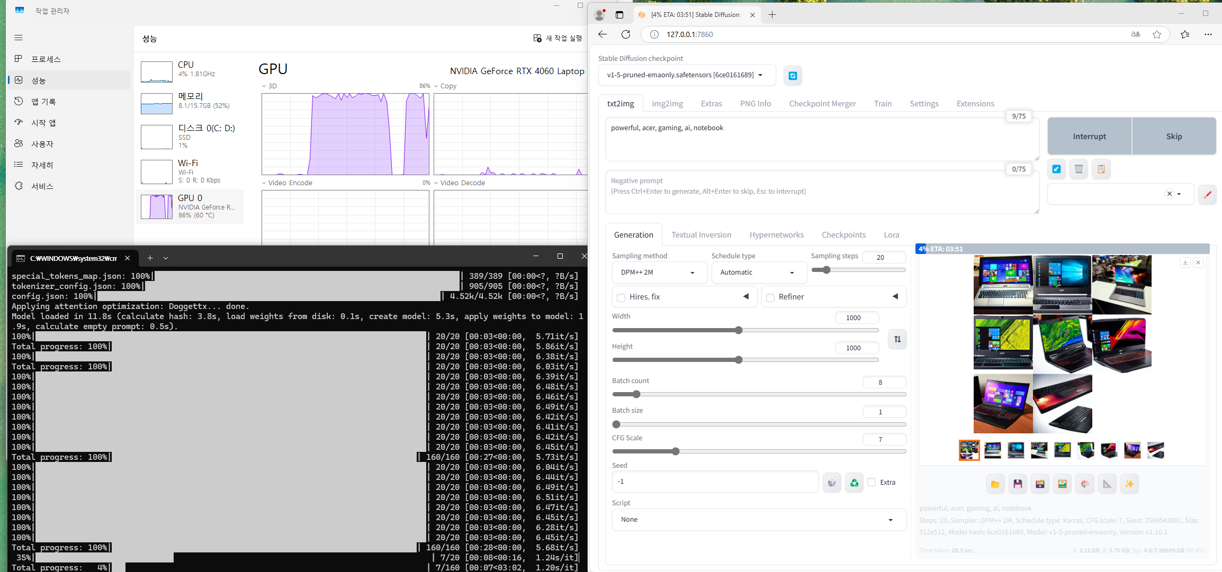Open the 프로세스 page in Task Manager
The height and width of the screenshot is (572, 1222).
(x=70, y=59)
